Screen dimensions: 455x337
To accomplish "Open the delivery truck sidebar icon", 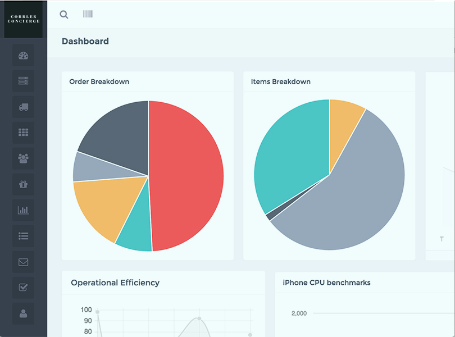I will point(24,107).
